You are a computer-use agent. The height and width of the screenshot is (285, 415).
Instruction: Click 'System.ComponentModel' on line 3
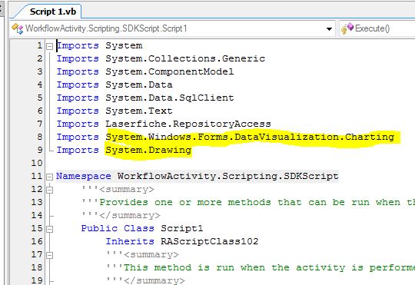point(170,71)
